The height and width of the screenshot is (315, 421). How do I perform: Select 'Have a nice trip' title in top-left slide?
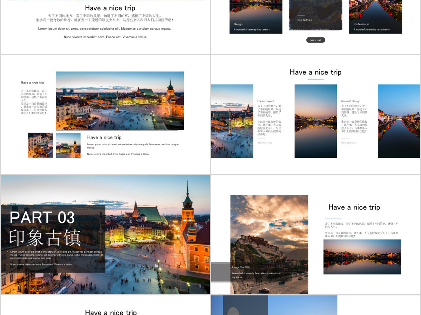(x=110, y=8)
